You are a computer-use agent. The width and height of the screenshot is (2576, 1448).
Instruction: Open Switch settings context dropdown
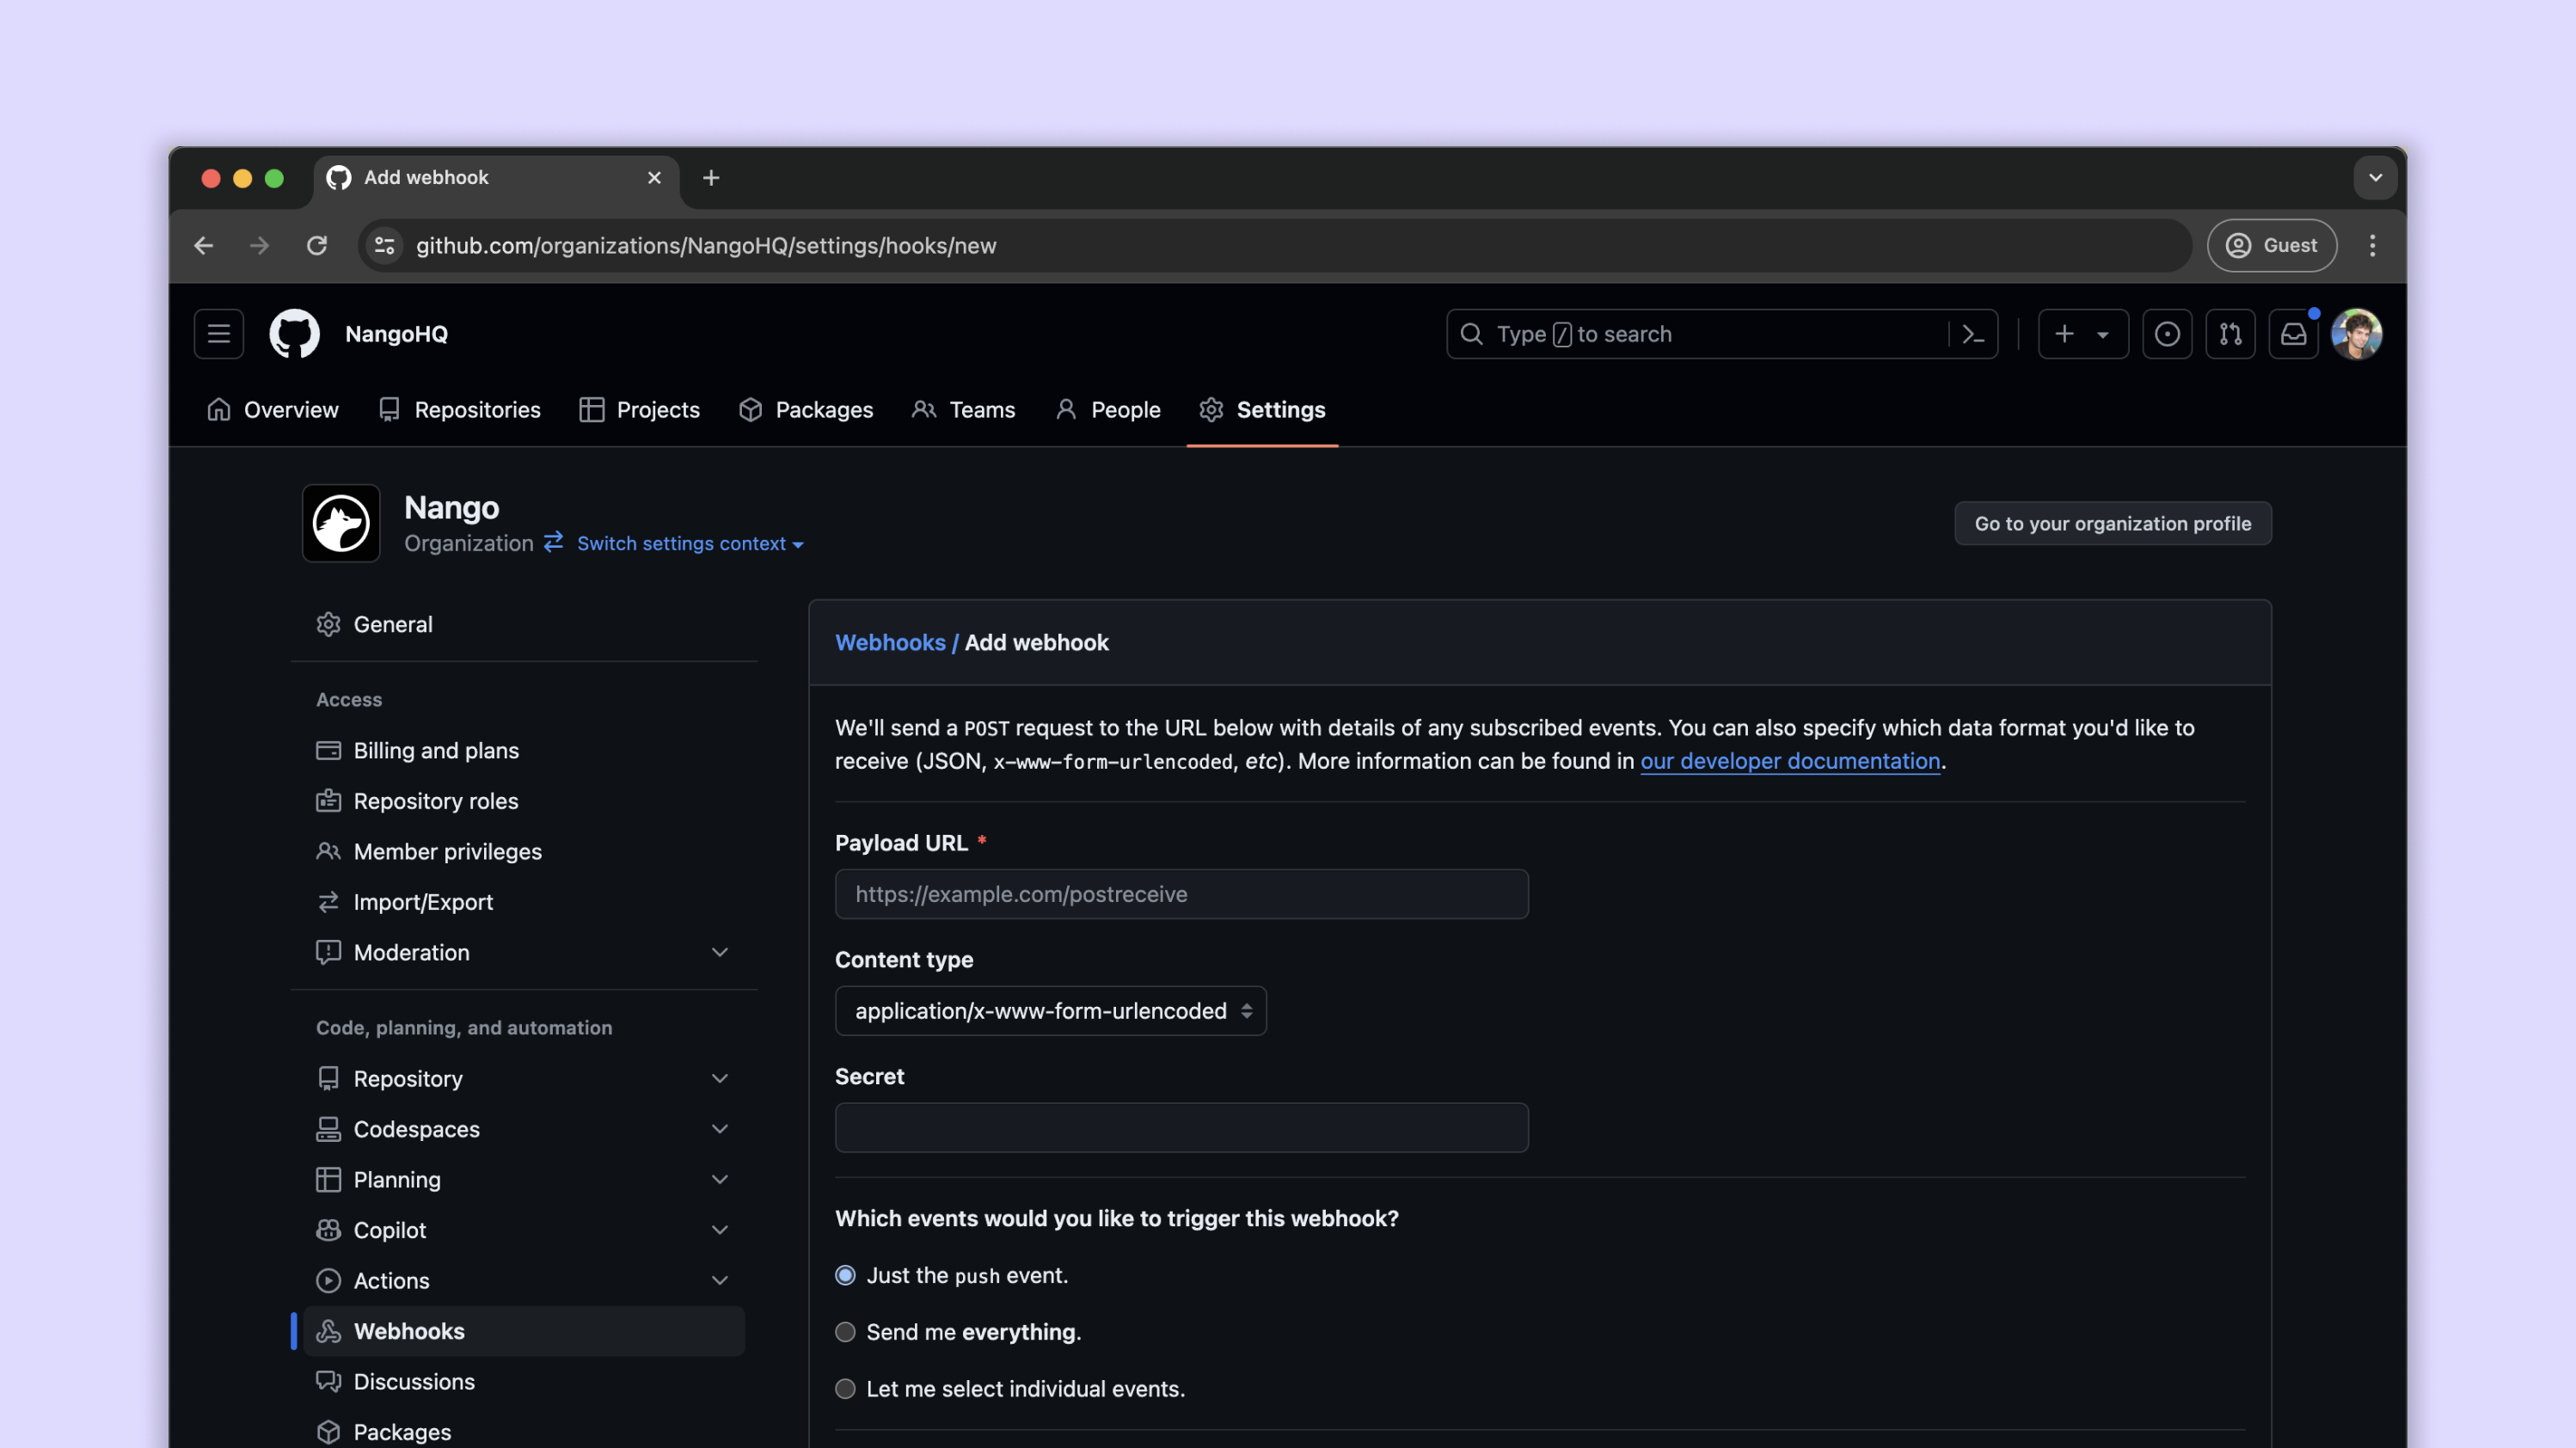pyautogui.click(x=690, y=543)
